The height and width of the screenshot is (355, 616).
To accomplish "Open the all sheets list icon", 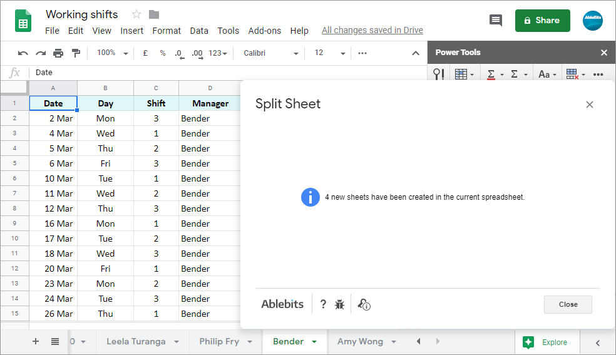I will click(x=55, y=342).
